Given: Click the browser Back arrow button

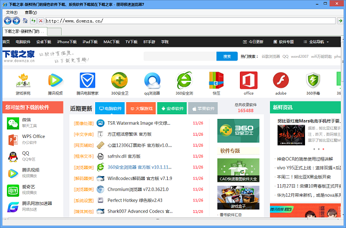Looking at the screenshot, I should coord(7,21).
